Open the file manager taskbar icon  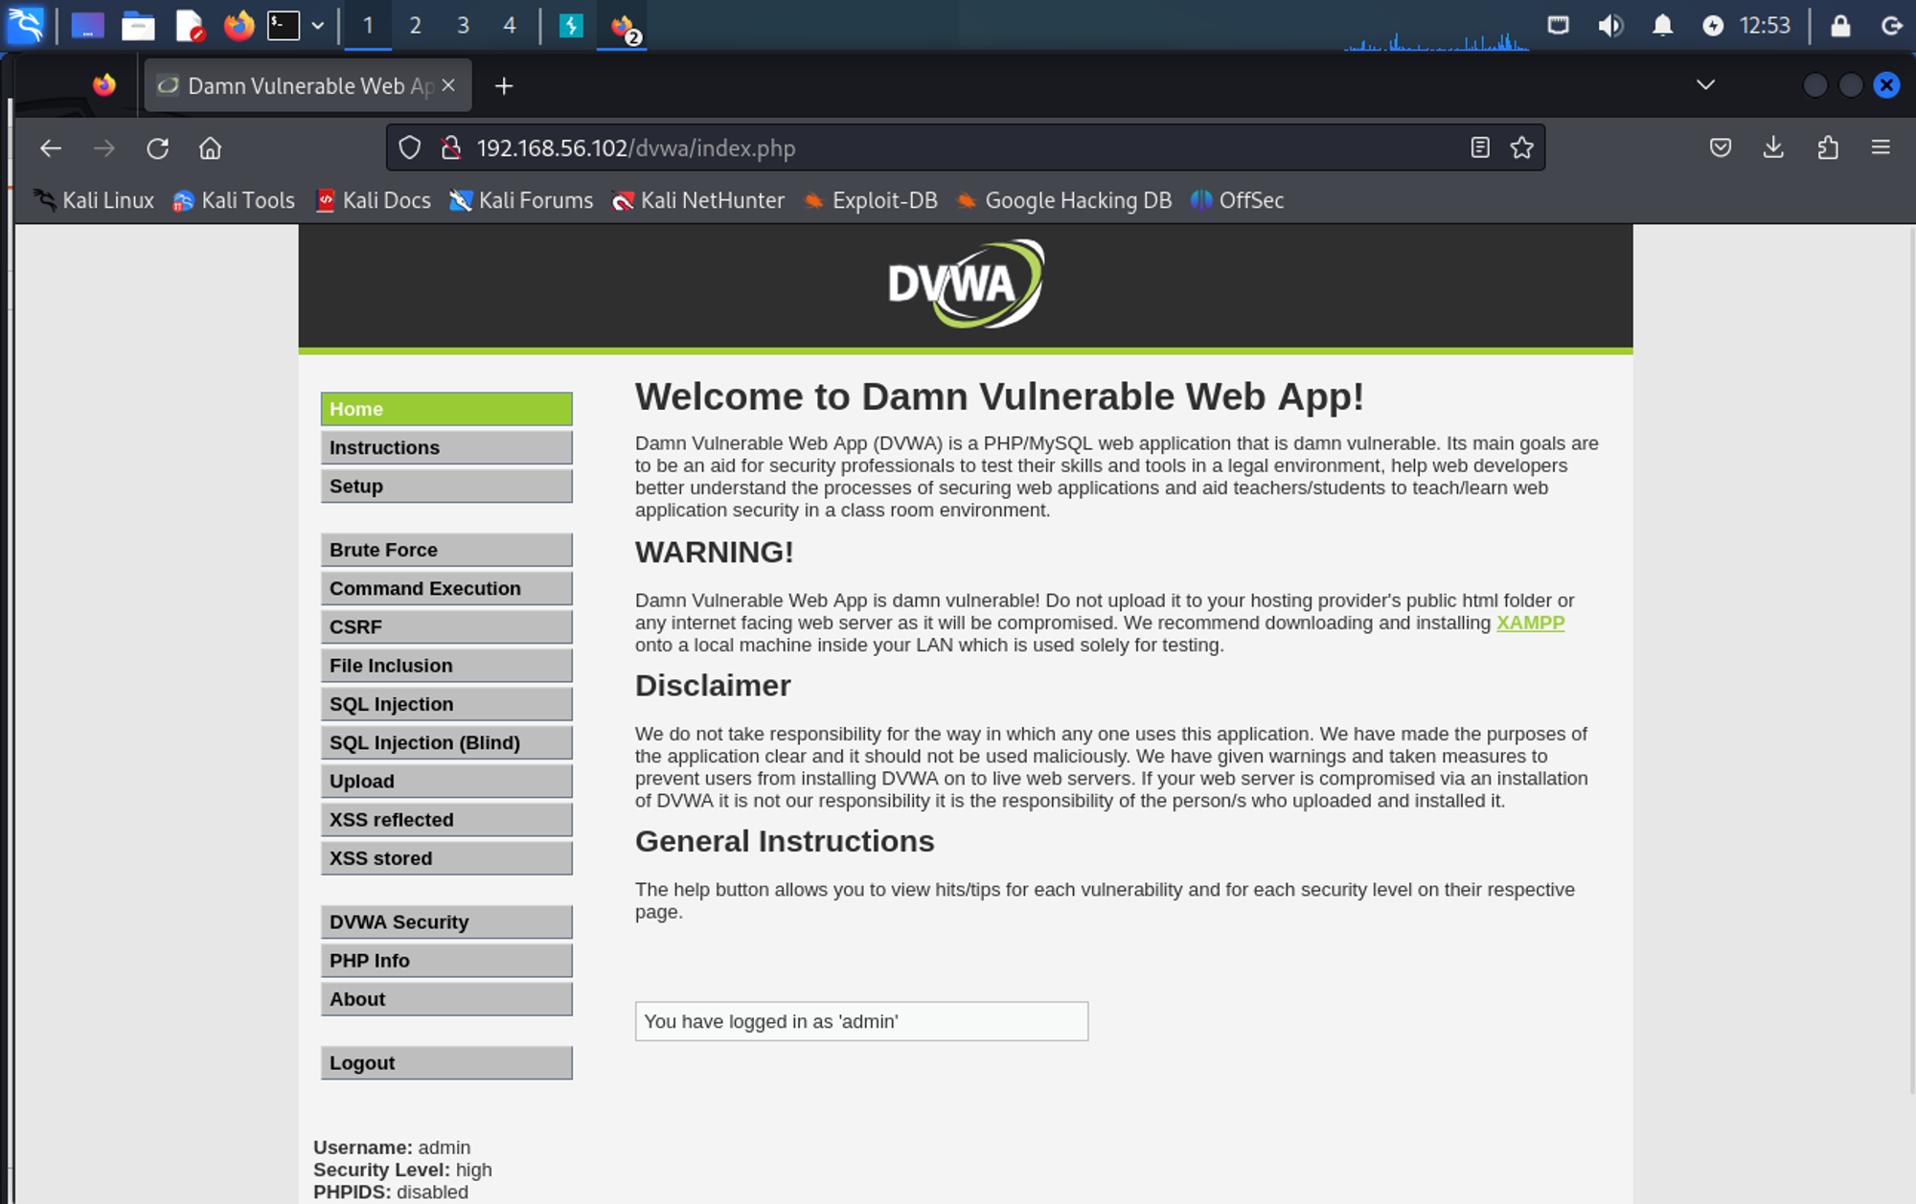coord(138,25)
